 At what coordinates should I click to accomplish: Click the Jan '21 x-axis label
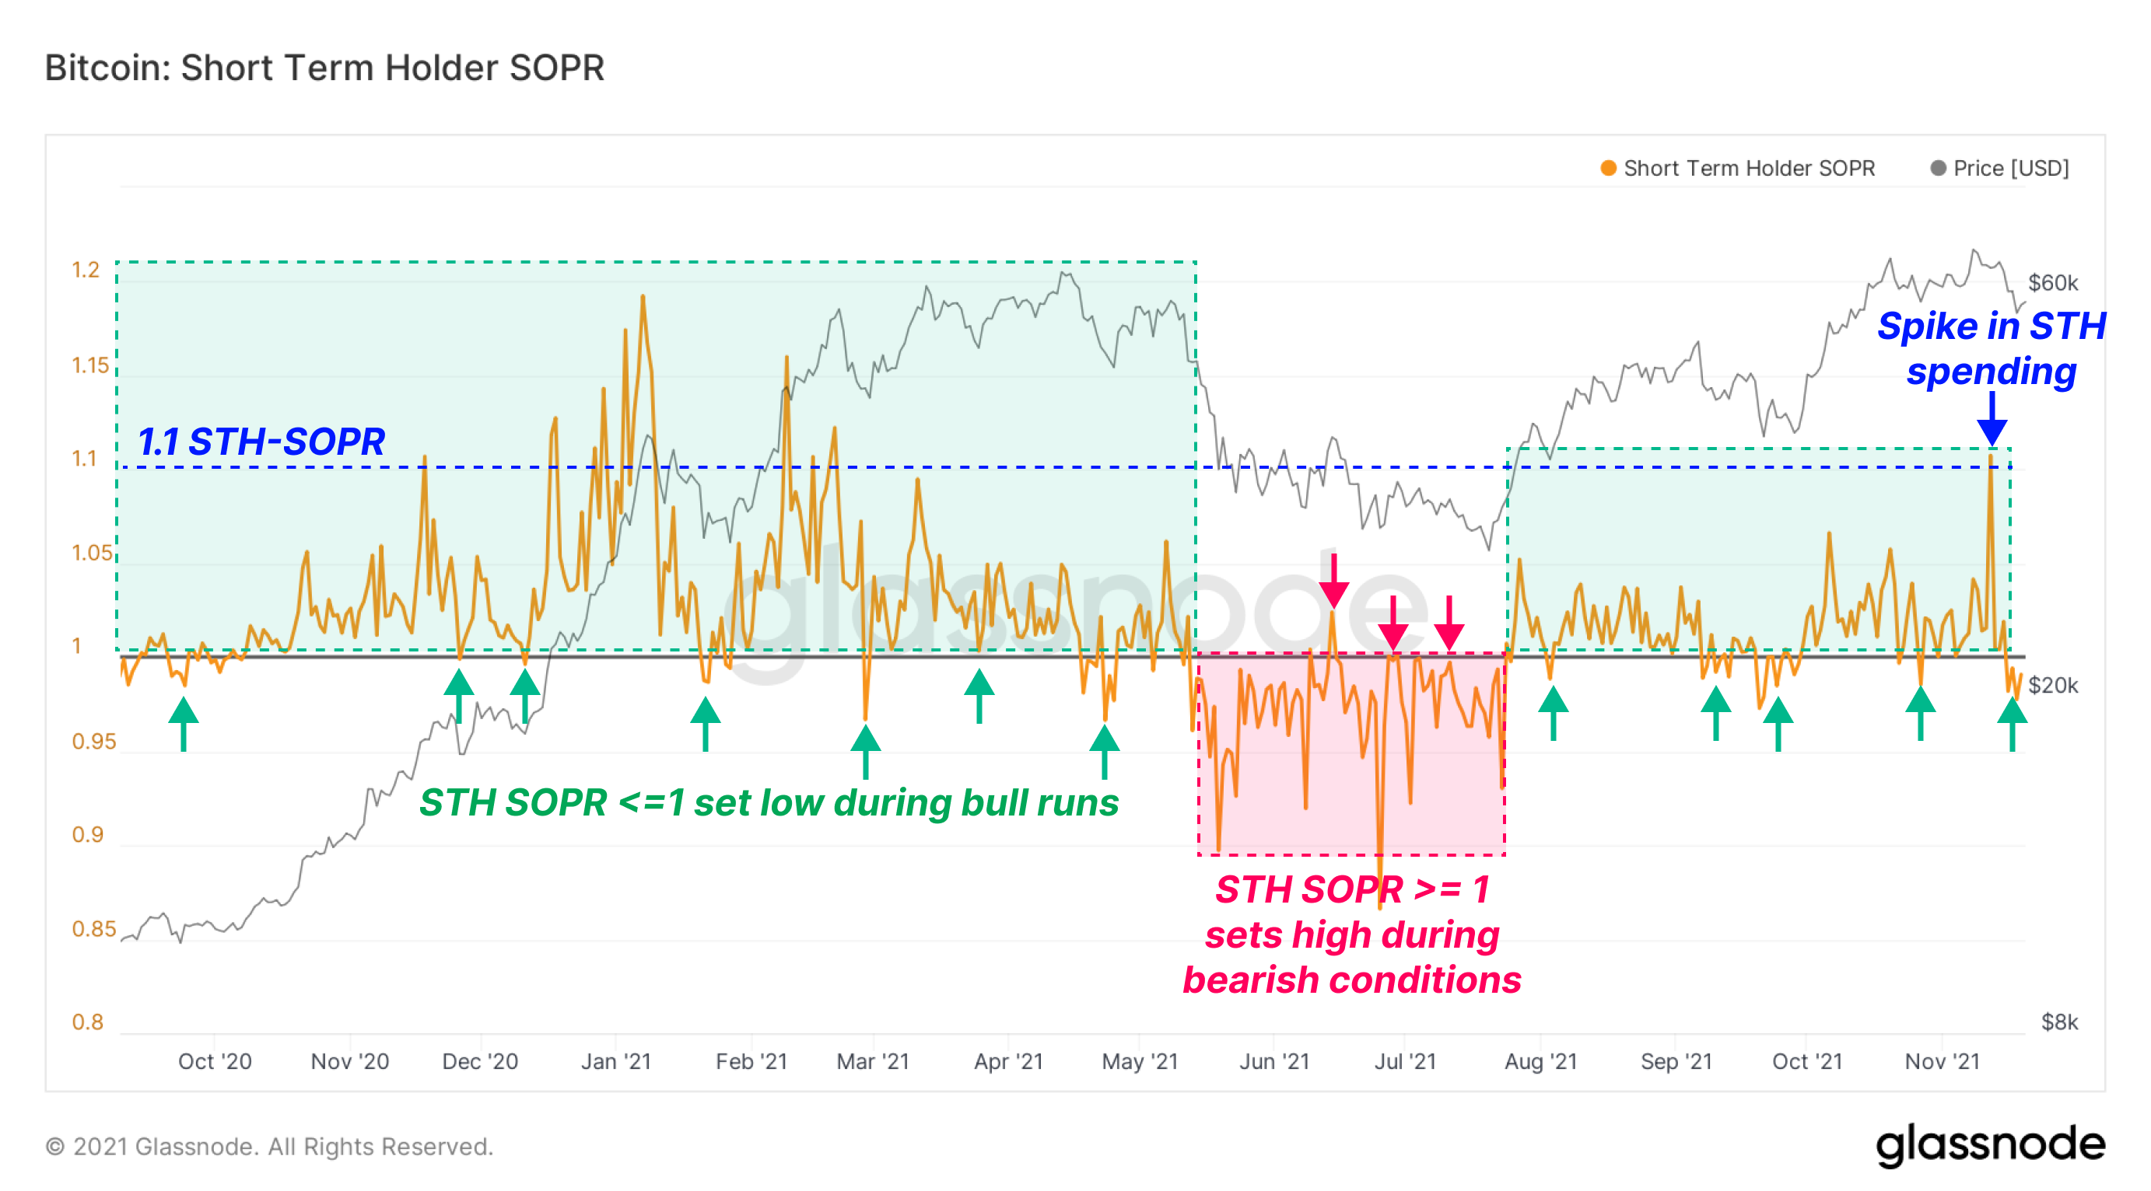click(x=615, y=1062)
